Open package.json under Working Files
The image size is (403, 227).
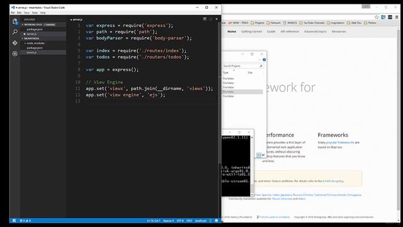tap(35, 30)
